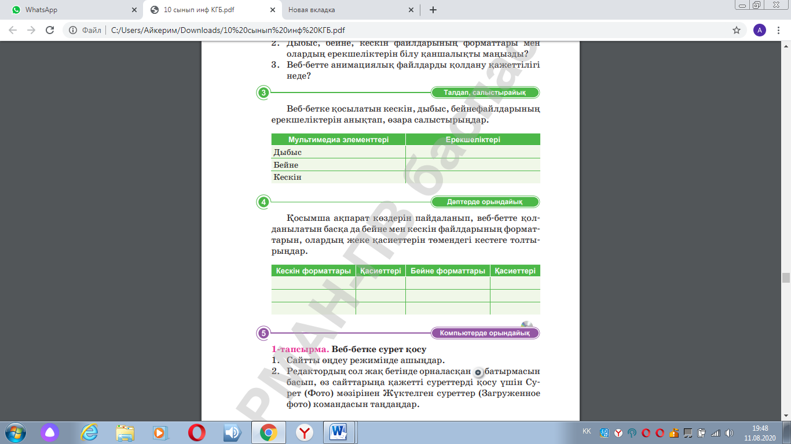Close the 10 сынып инф КГБ.pdf tab

pos(272,10)
